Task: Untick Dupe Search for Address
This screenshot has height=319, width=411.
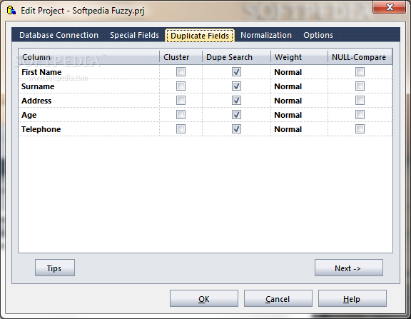Action: coord(236,101)
